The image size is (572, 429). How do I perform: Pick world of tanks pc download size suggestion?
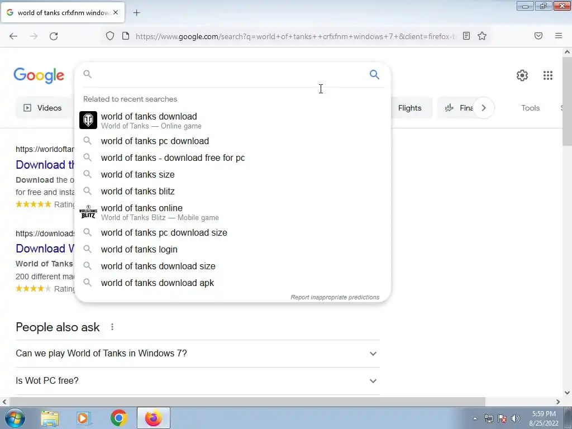(232, 232)
